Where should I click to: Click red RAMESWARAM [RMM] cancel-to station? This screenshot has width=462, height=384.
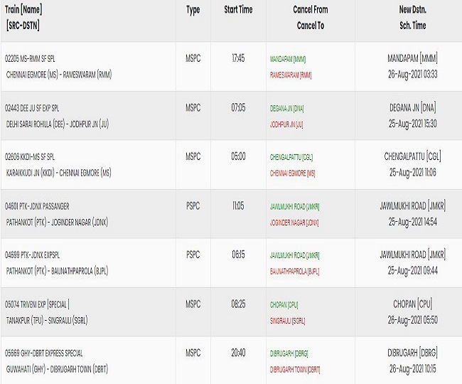coord(291,75)
